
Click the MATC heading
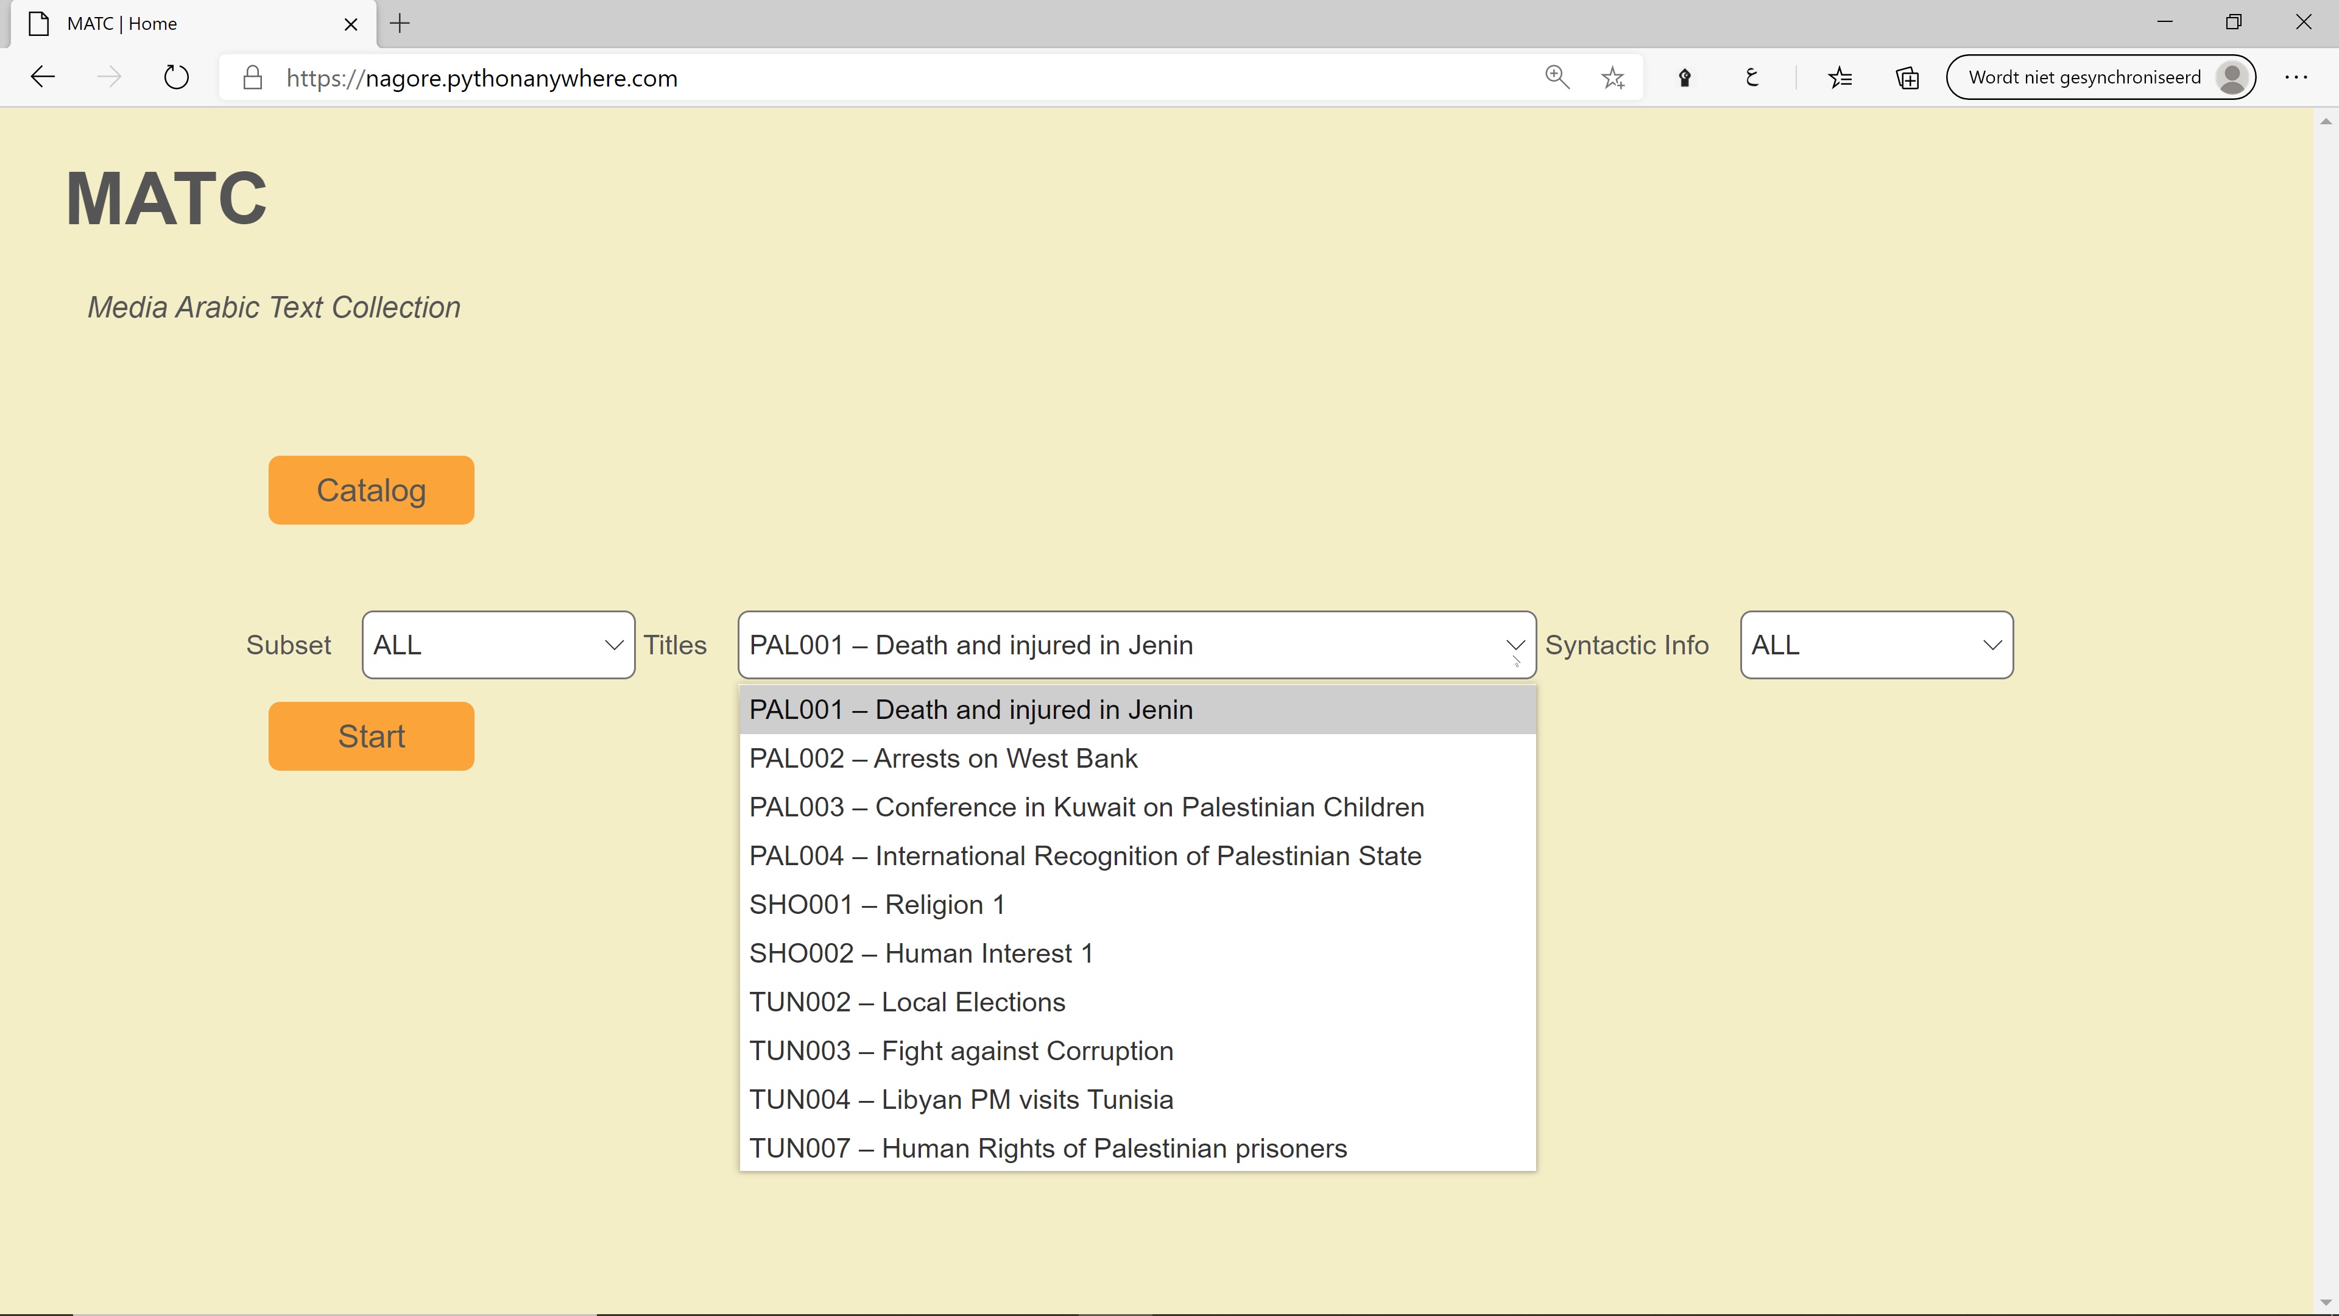[166, 199]
